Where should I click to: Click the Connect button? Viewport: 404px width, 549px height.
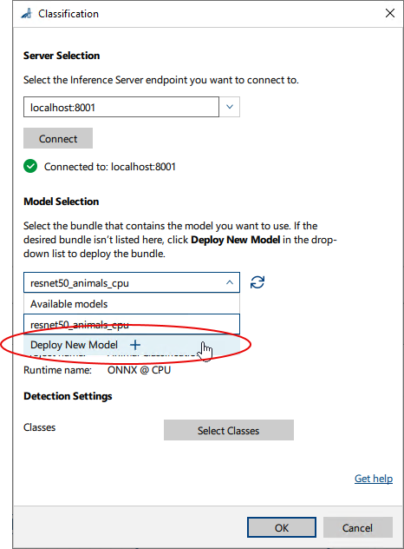coord(58,138)
